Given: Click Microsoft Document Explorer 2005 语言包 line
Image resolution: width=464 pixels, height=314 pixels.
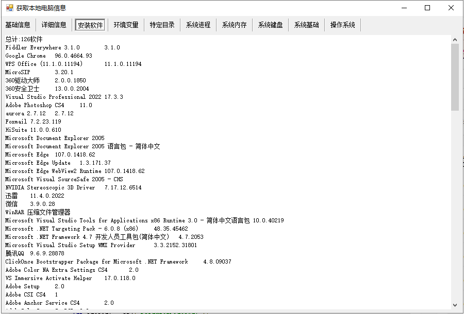Looking at the screenshot, I should [83, 147].
